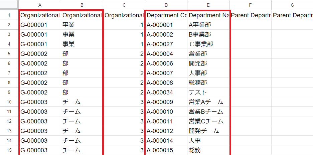This screenshot has width=313, height=155.
Task: Select column D header
Action: 166,5
